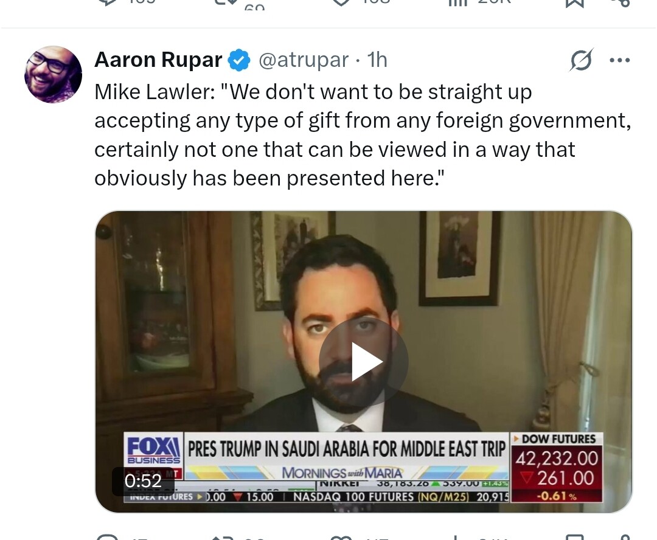
Task: Like the previous tweet above
Action: [x=341, y=3]
